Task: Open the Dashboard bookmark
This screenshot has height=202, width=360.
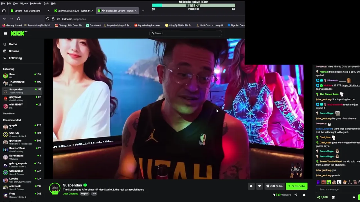Action: [93, 26]
